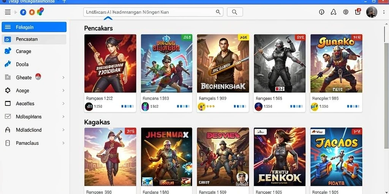Click rating bar on Ramgaes 1 202 card

[128, 106]
